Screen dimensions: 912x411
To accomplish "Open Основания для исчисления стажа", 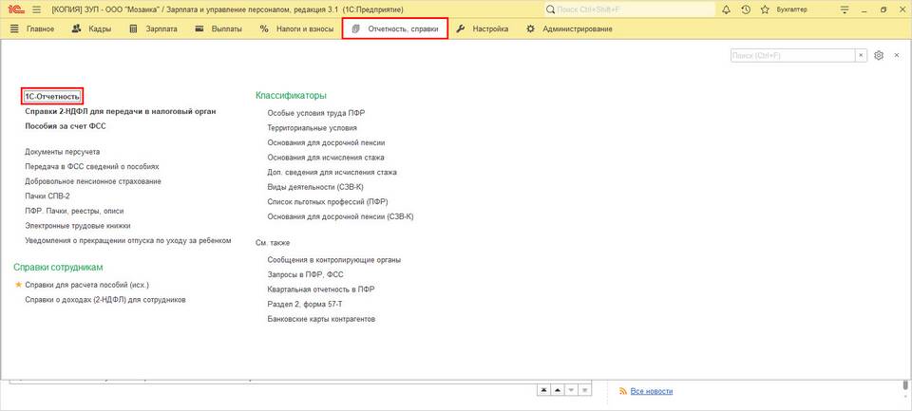I will [326, 158].
